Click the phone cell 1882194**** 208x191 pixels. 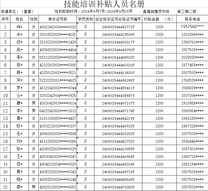pyautogui.click(x=192, y=164)
